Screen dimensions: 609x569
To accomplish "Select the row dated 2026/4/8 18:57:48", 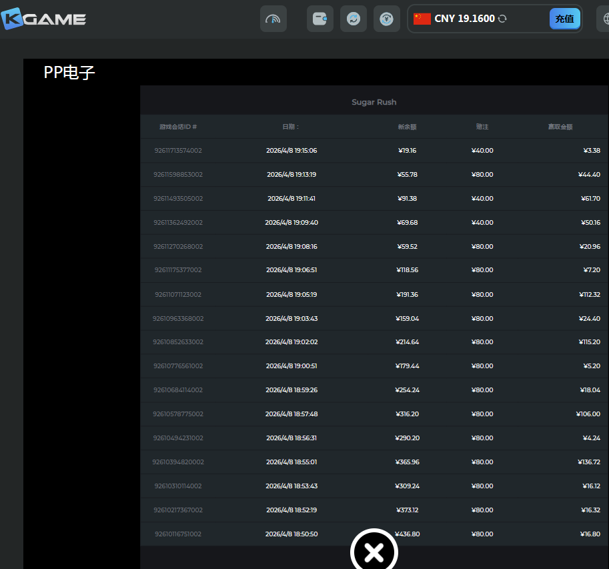I will (x=291, y=414).
